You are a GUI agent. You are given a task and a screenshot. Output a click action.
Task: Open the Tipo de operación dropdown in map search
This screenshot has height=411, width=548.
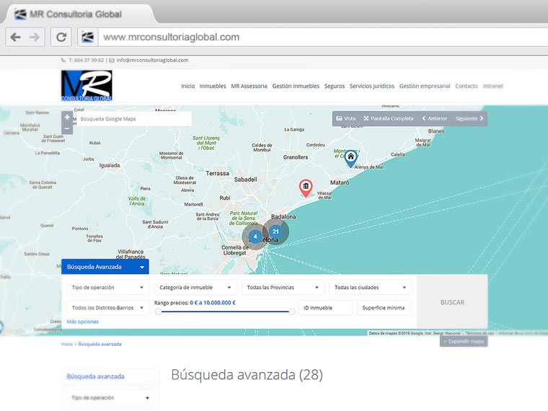[107, 287]
